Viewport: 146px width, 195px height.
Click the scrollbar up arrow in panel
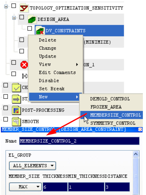pyautogui.click(x=136, y=154)
